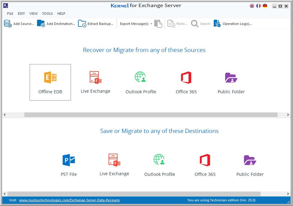The image size is (293, 206).
Task: Click the Extract Backup... label
Action: [x=101, y=24]
